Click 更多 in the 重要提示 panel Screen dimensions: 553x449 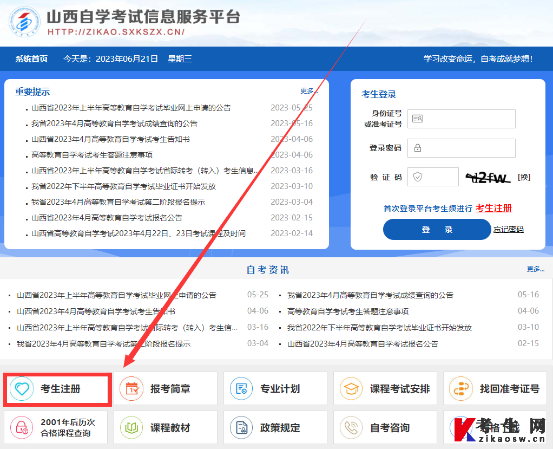click(308, 91)
